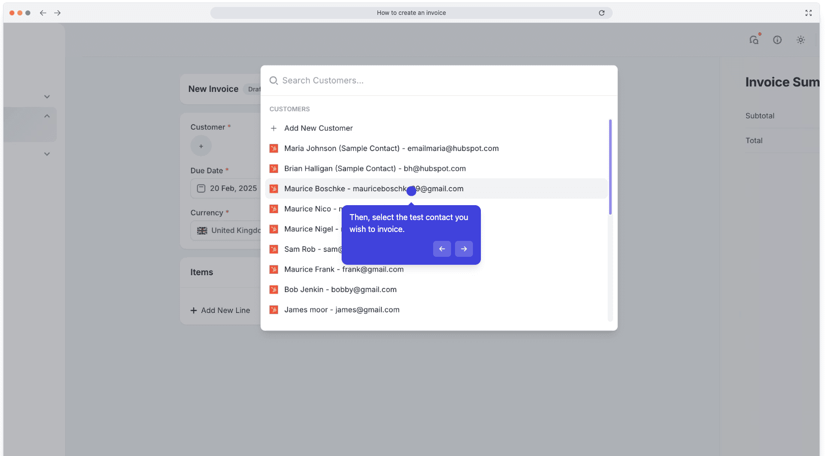This screenshot has height=456, width=825.
Task: Open the info icon in header
Action: click(777, 40)
